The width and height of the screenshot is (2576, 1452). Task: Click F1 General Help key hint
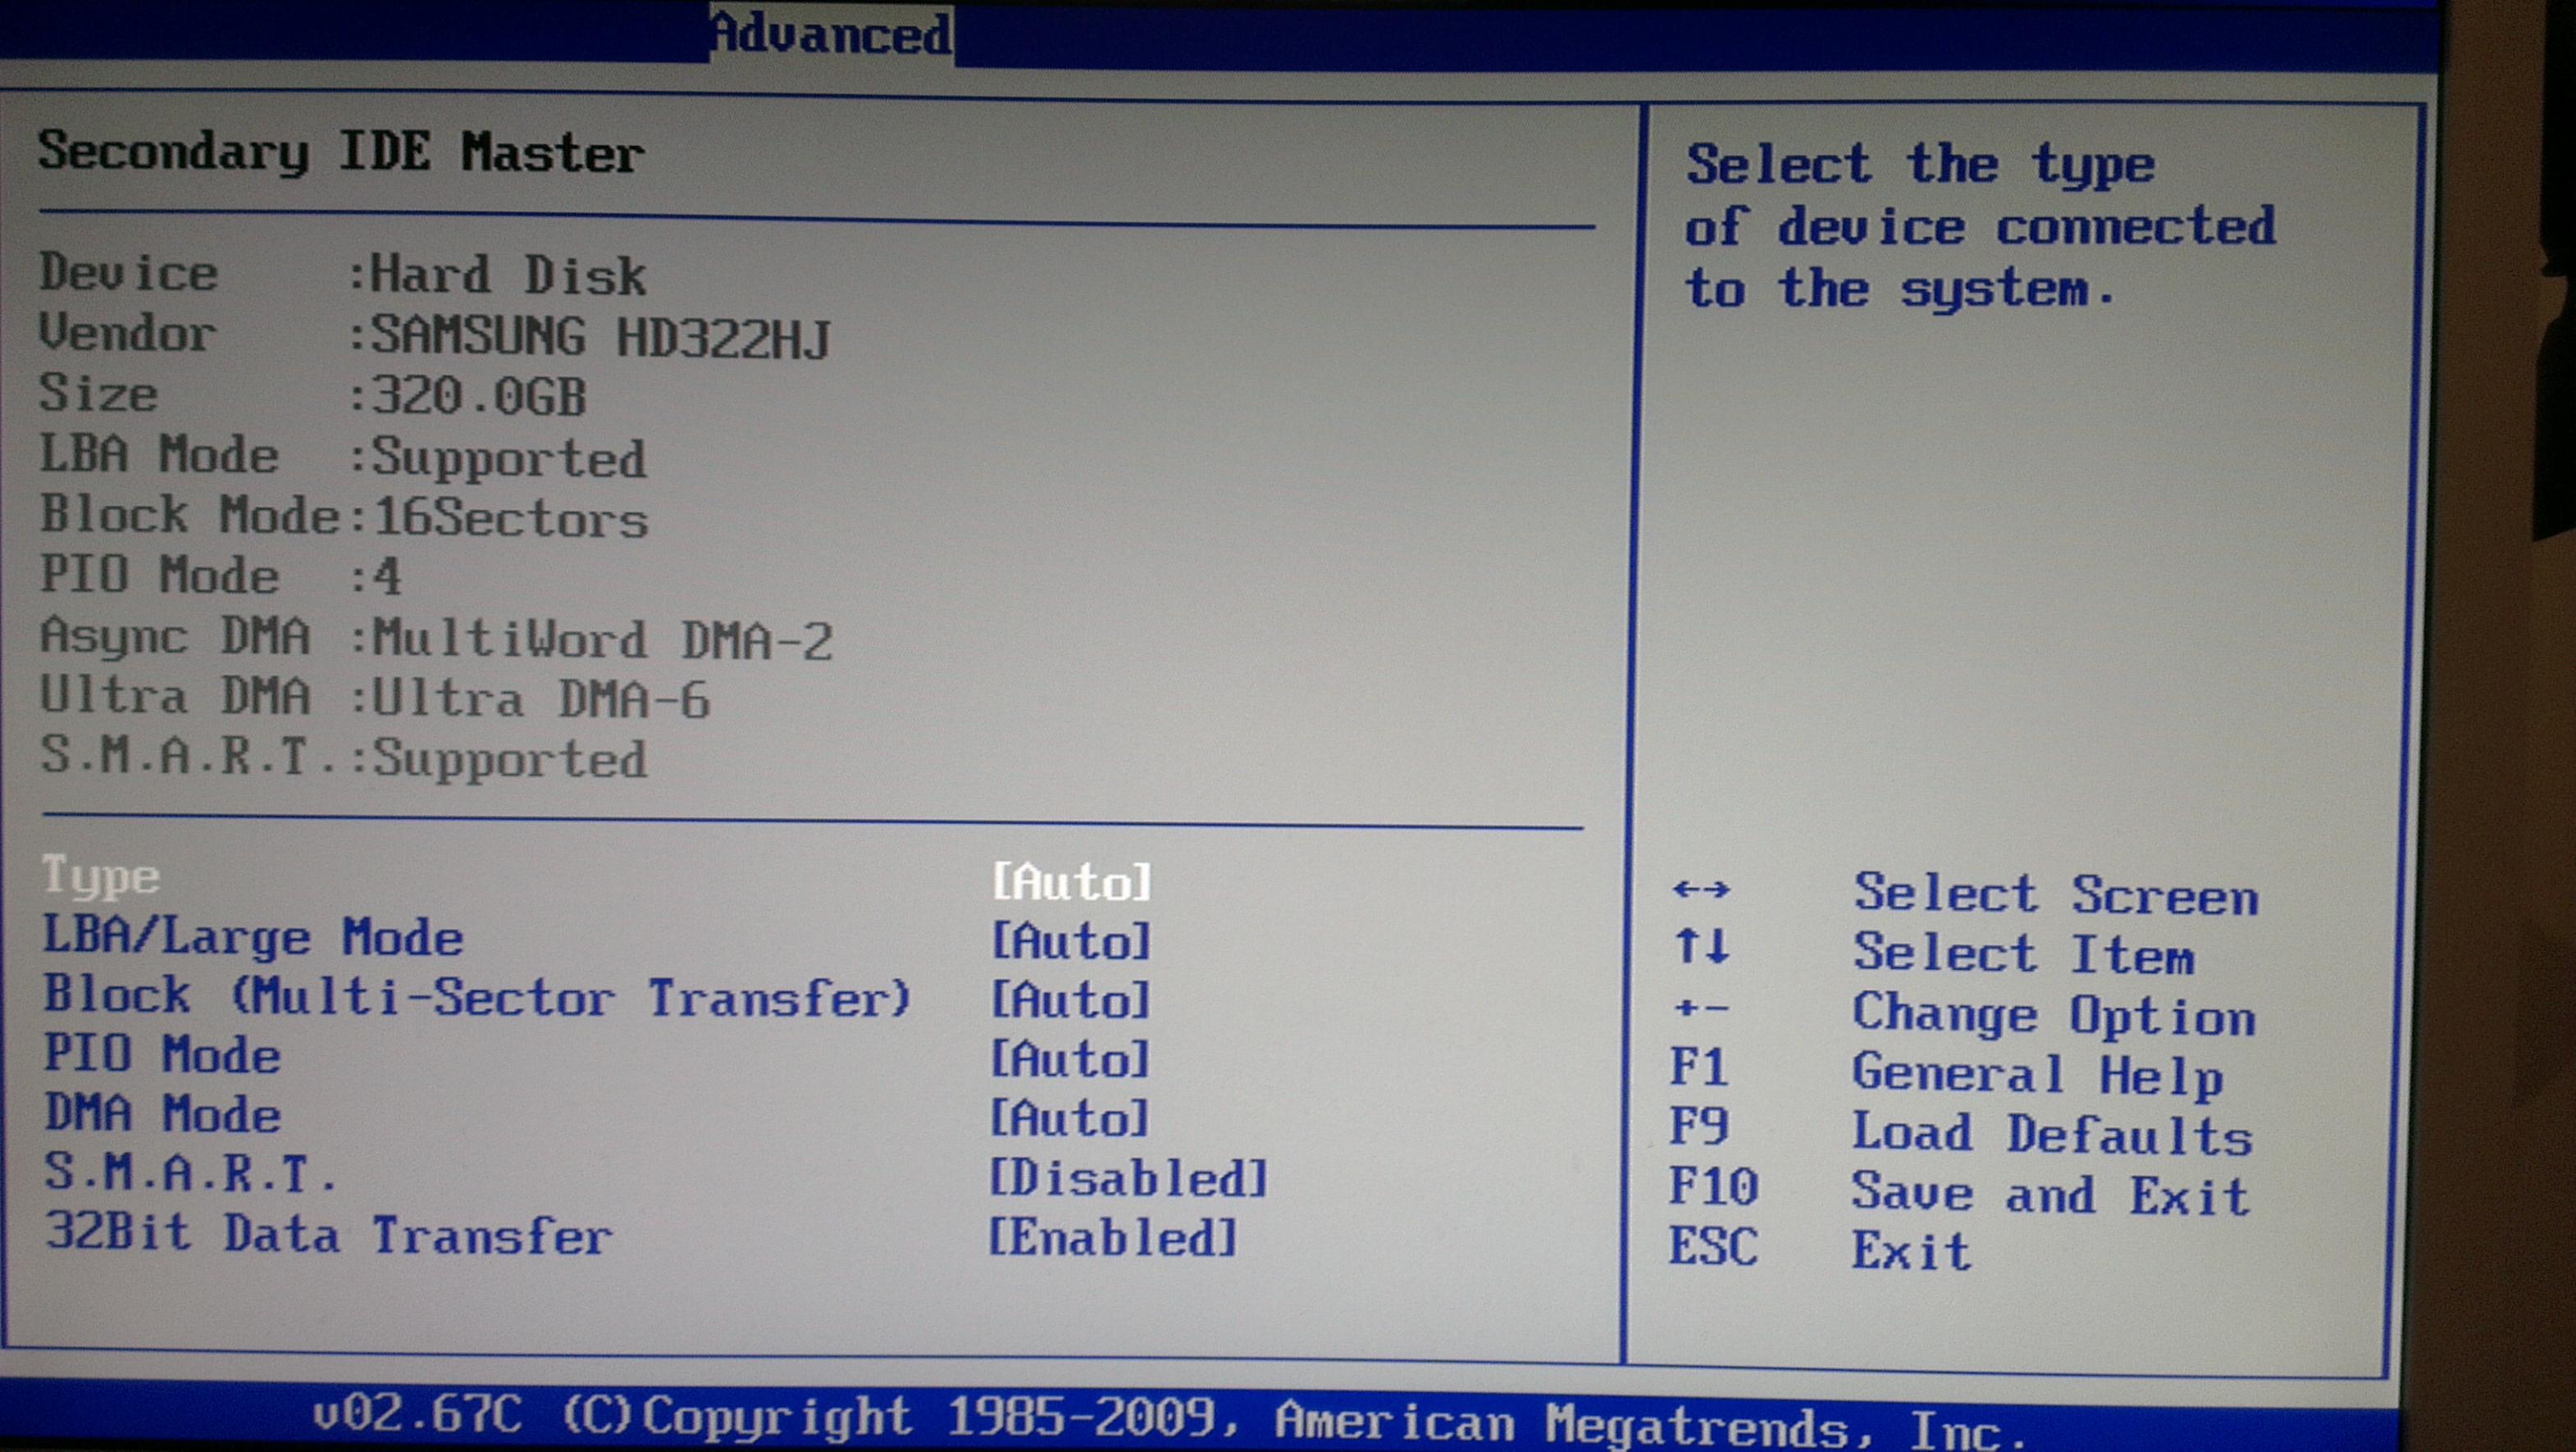[1698, 1068]
